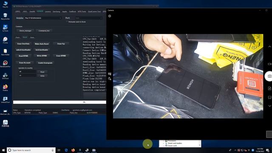Screen dimensions: 272x153
Task: Open UnlockTool desktop shortcut
Action: [x=5, y=100]
